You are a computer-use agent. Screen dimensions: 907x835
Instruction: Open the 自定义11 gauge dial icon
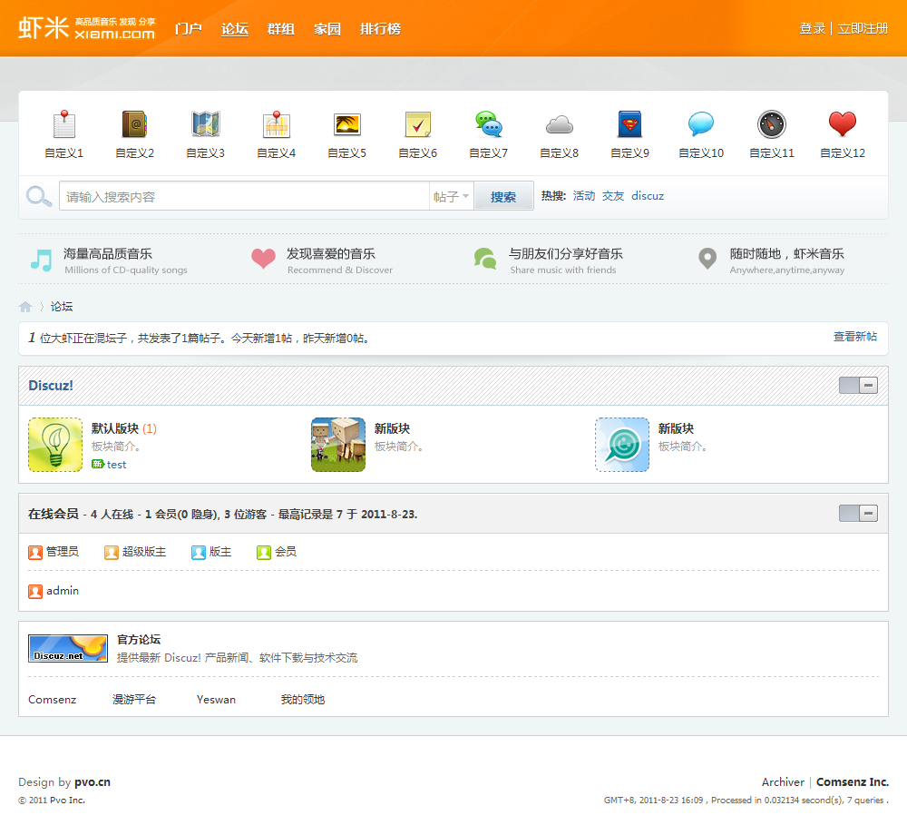click(x=772, y=123)
